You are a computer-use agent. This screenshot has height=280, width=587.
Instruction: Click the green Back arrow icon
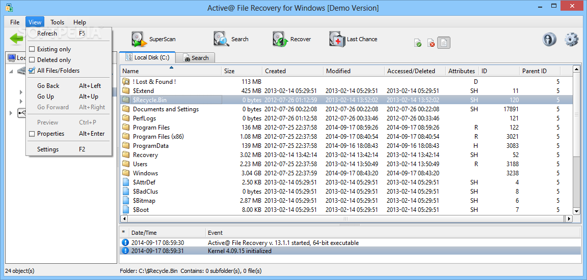pyautogui.click(x=16, y=39)
